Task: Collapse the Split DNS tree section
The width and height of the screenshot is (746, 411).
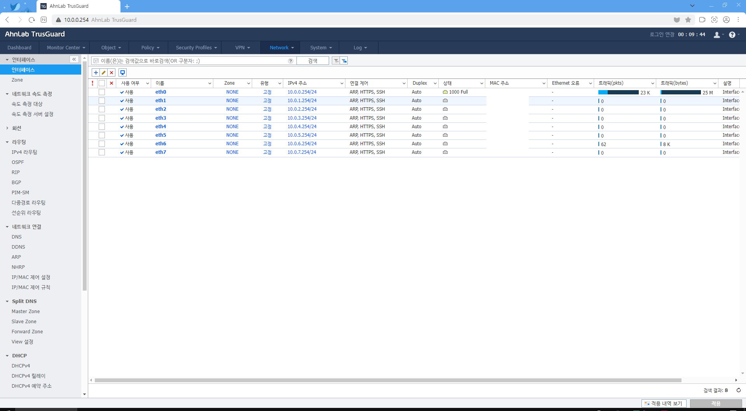Action: click(x=7, y=301)
